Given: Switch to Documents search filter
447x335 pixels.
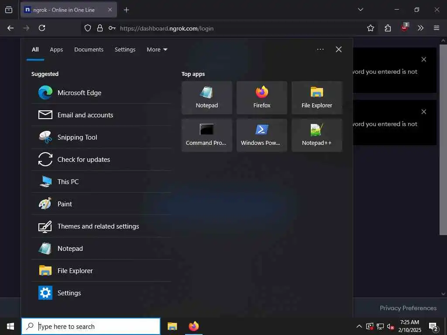Looking at the screenshot, I should coord(89,50).
